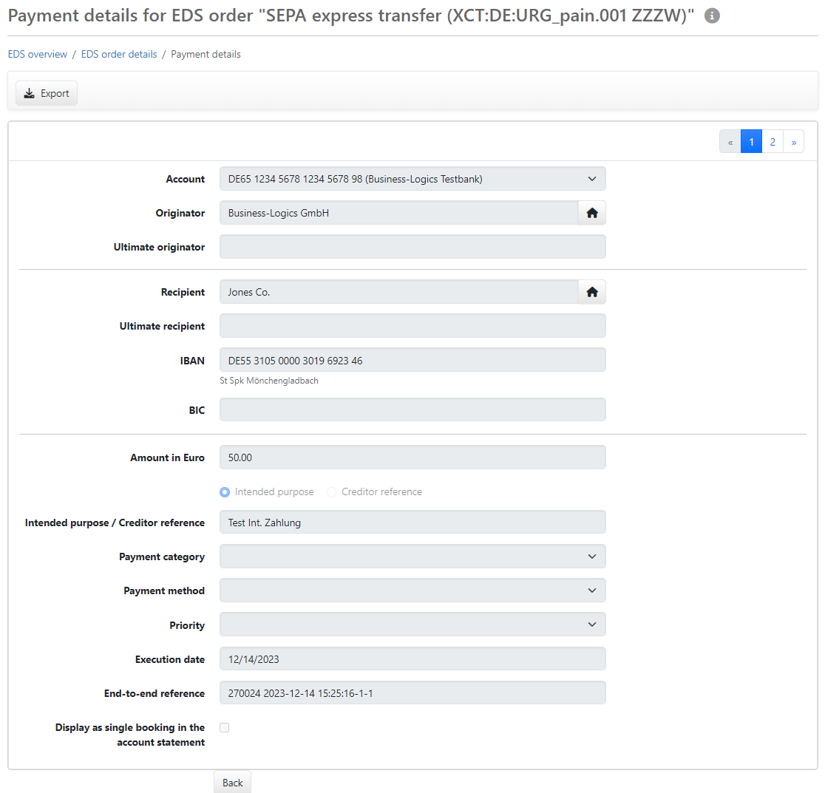Screen dimensions: 825x793
Task: Expand the Payment category dropdown
Action: coord(412,557)
